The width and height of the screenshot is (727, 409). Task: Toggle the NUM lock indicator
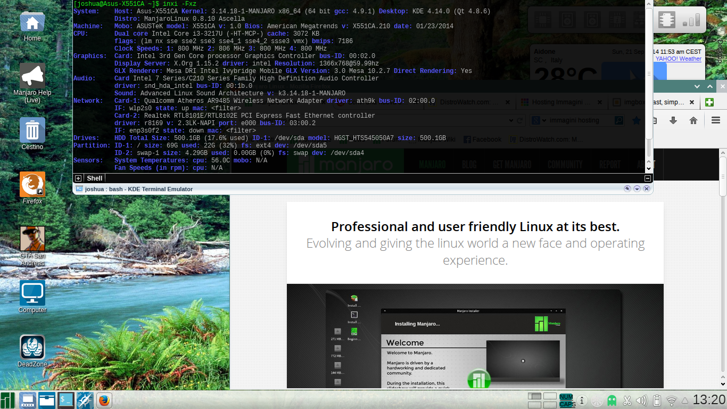[567, 397]
